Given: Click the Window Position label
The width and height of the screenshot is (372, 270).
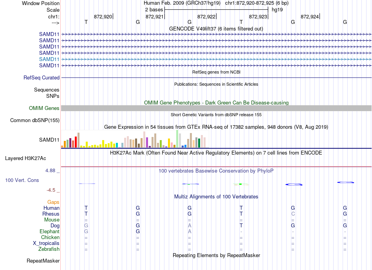Looking at the screenshot, I should [x=41, y=3].
